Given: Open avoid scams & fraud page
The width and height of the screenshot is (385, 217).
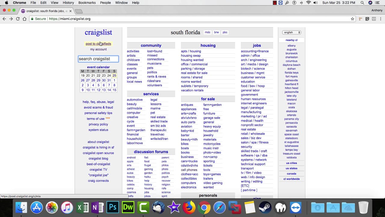Looking at the screenshot, I should [x=98, y=108].
